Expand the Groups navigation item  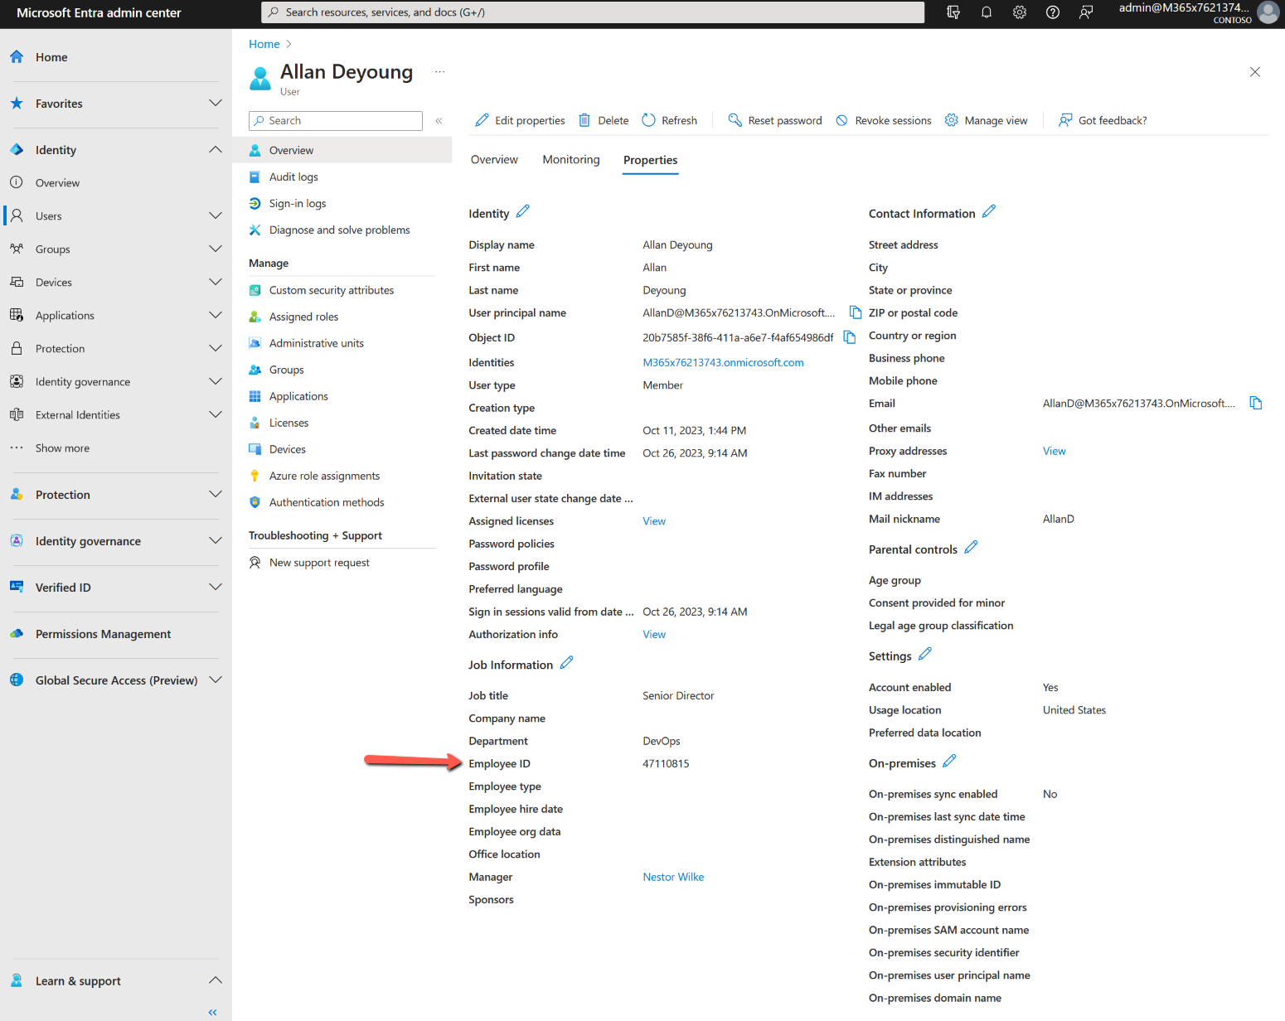(x=216, y=249)
